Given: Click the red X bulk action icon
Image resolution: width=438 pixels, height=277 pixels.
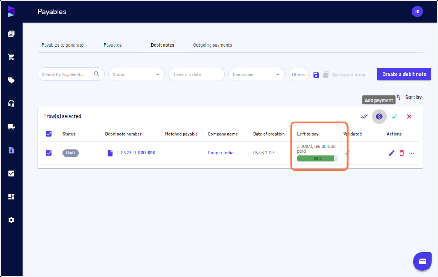Looking at the screenshot, I should tap(409, 116).
